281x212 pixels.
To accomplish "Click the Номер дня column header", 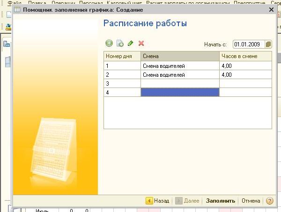I will click(122, 56).
